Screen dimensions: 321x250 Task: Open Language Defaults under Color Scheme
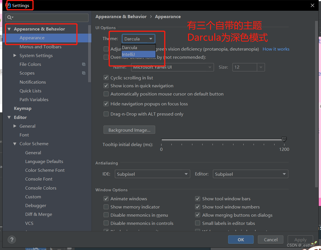pos(44,161)
